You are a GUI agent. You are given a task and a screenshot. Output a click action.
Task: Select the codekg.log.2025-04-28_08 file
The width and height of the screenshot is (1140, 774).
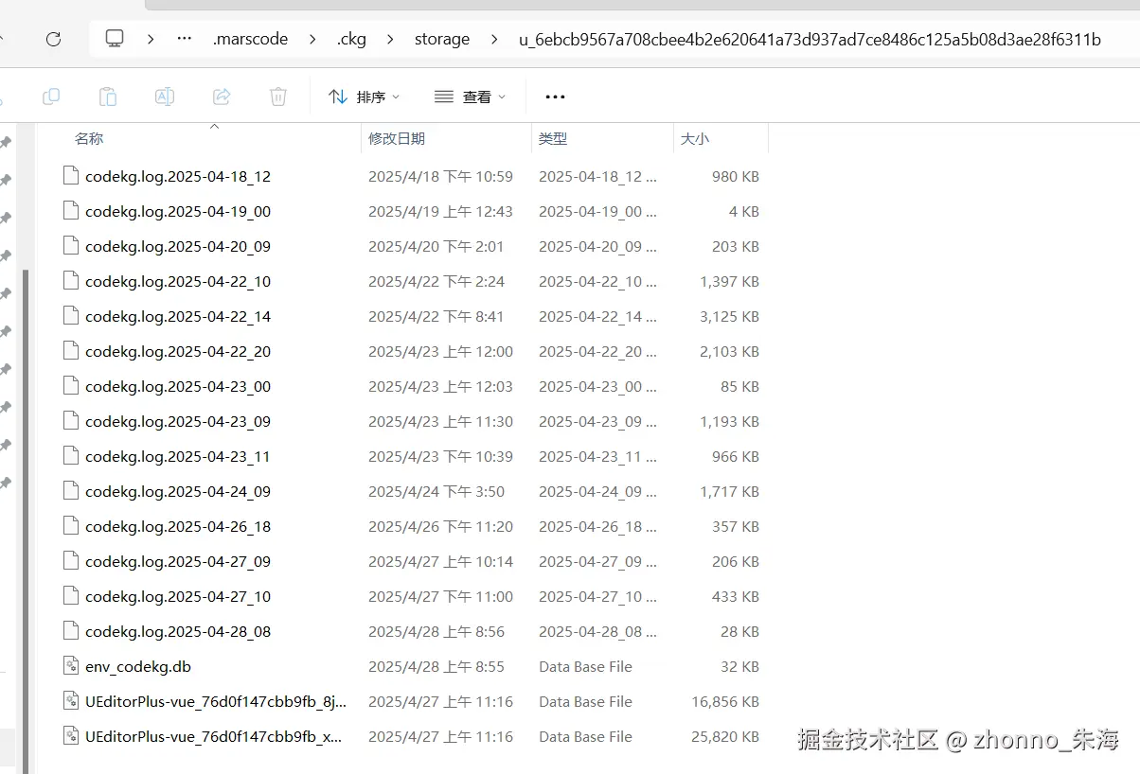[178, 631]
